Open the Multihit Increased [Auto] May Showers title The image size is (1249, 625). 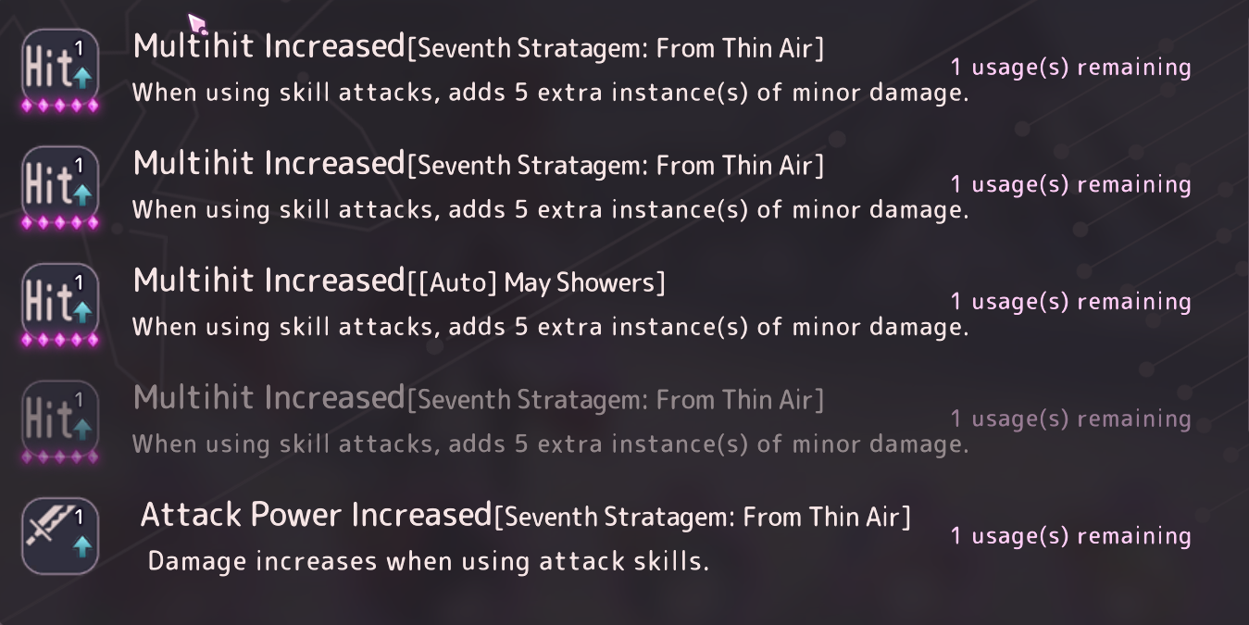[399, 281]
